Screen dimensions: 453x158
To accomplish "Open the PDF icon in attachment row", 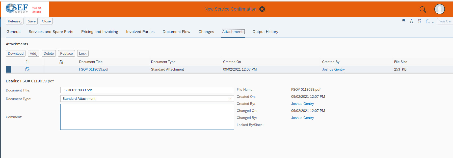I will tap(28, 69).
